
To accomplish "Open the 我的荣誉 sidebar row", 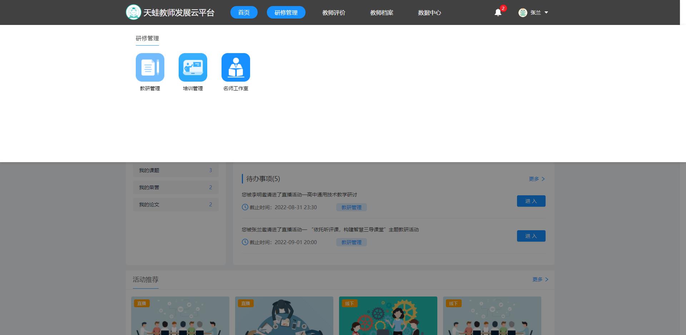I will pyautogui.click(x=176, y=187).
